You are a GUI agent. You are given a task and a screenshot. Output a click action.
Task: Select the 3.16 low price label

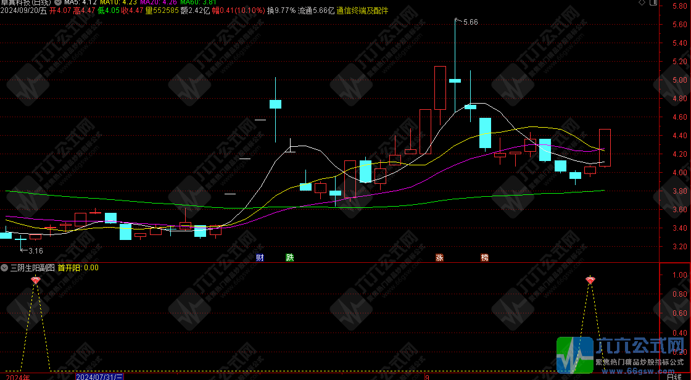tap(36, 250)
